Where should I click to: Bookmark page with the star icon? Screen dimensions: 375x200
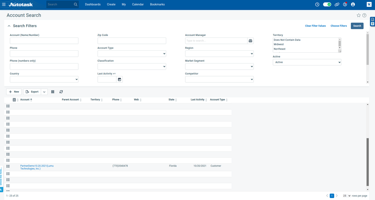coord(359,15)
